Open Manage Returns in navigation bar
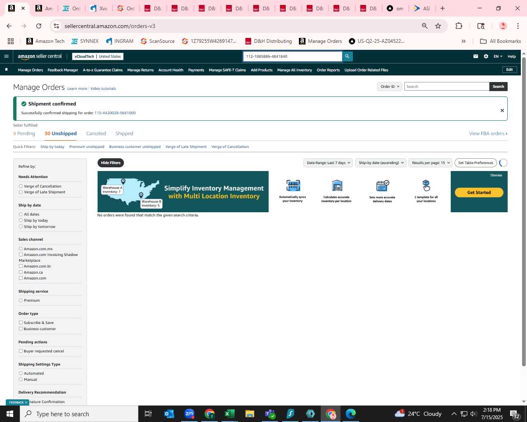 [x=140, y=70]
